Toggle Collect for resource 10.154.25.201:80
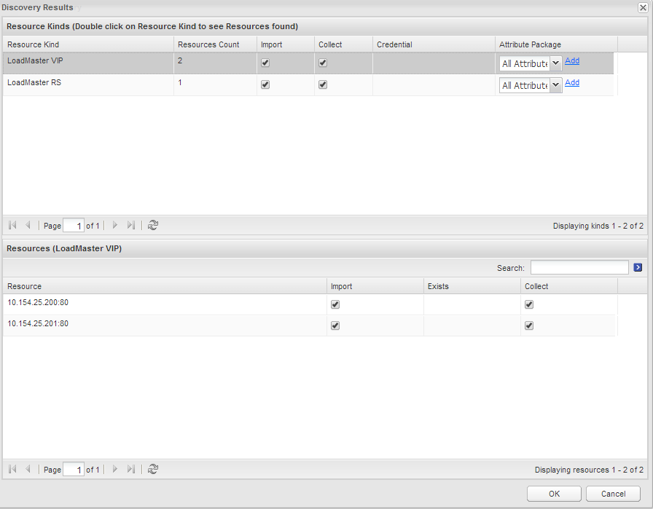653x509 pixels. pyautogui.click(x=529, y=325)
